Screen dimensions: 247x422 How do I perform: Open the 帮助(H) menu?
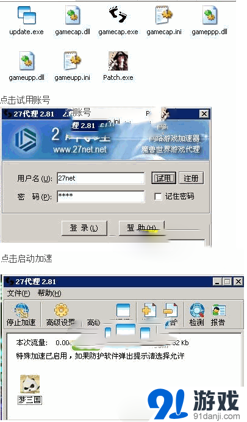(49, 293)
